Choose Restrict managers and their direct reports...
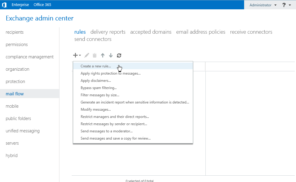This screenshot has height=182, width=296. pyautogui.click(x=133, y=117)
